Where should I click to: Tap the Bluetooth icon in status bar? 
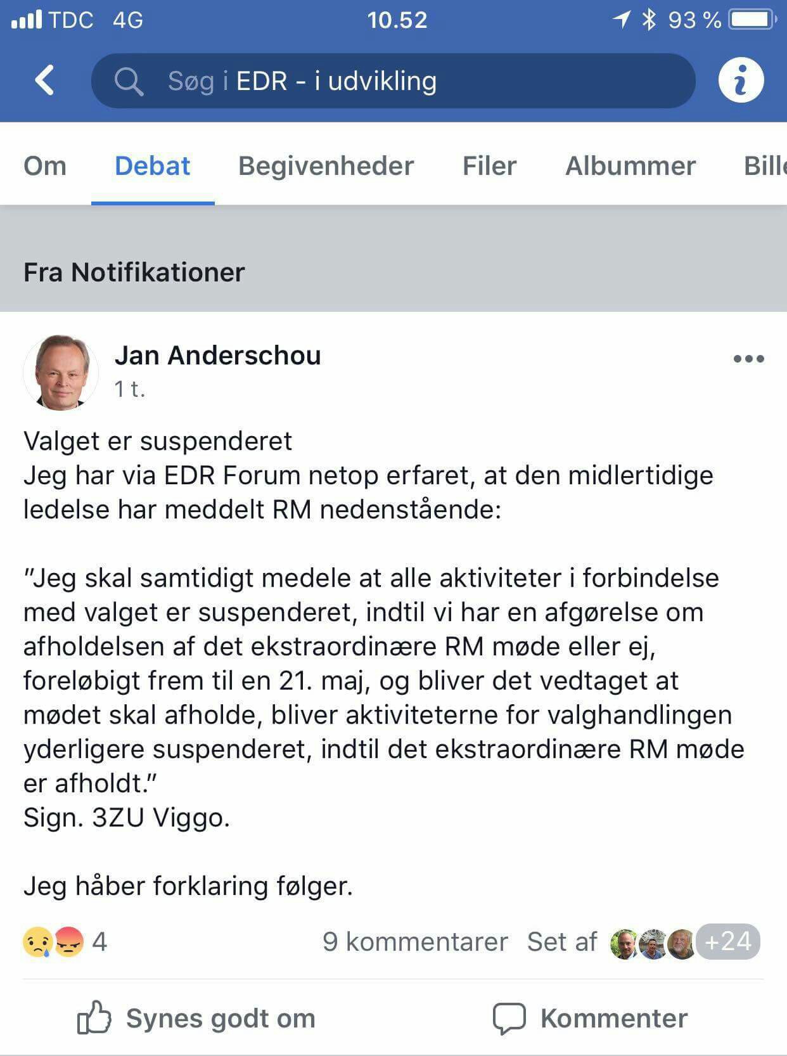pos(649,20)
